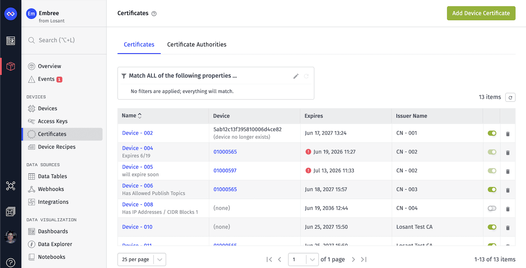Go to the last page
526x268 pixels.
click(364, 259)
